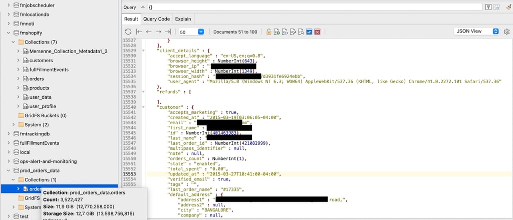Click into the Query input field
Image resolution: width=513 pixels, height=220 pixels.
click(315, 7)
